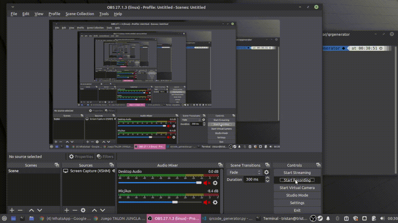Switch to the WhatsApp Chrome taskbar window
The height and width of the screenshot is (223, 398).
pos(65,218)
